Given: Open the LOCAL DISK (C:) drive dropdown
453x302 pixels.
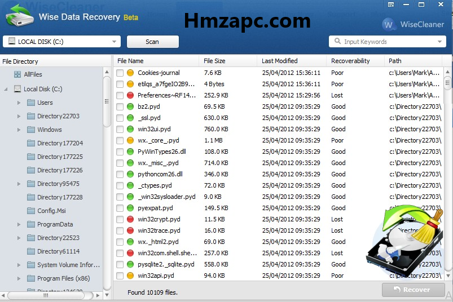Looking at the screenshot, I should (x=114, y=42).
